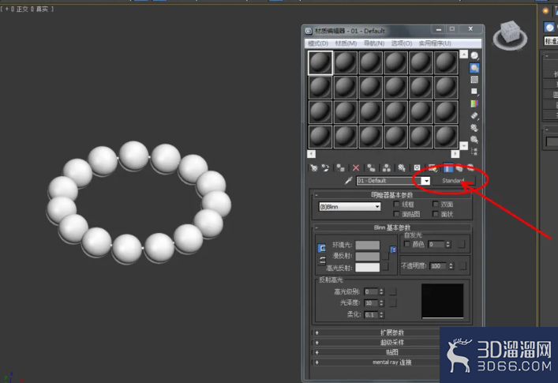Open the 选项(O) menu
558x383 pixels.
402,43
